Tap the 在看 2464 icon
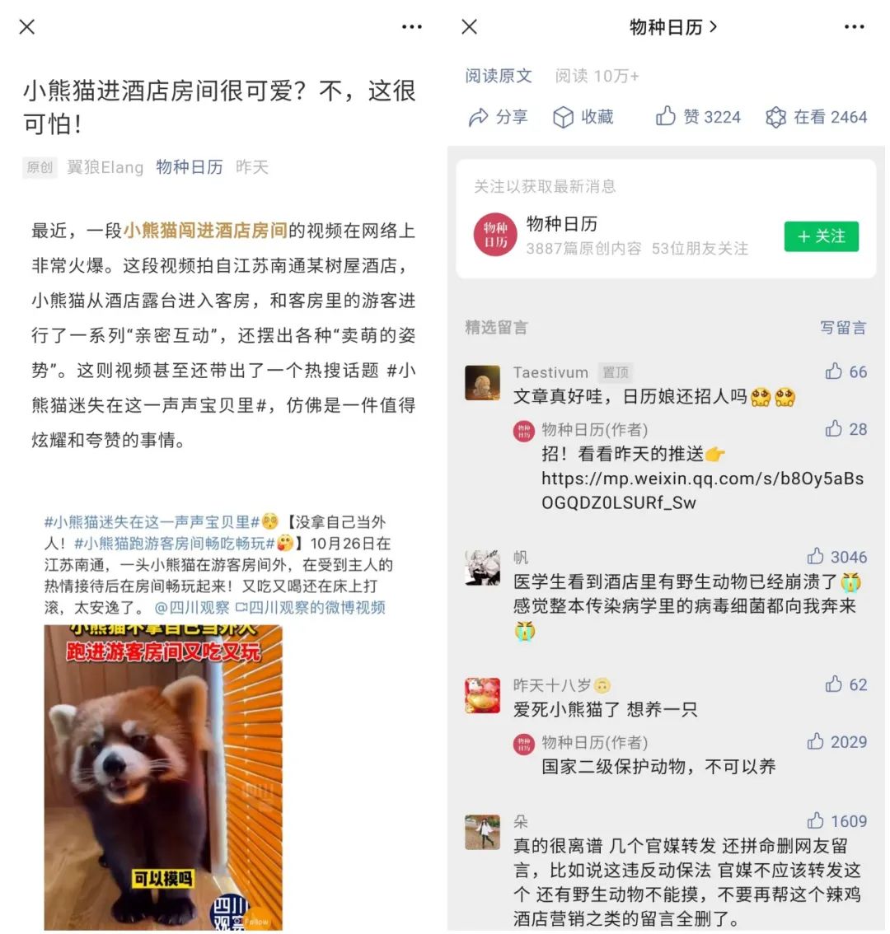The width and height of the screenshot is (890, 934). 775,117
